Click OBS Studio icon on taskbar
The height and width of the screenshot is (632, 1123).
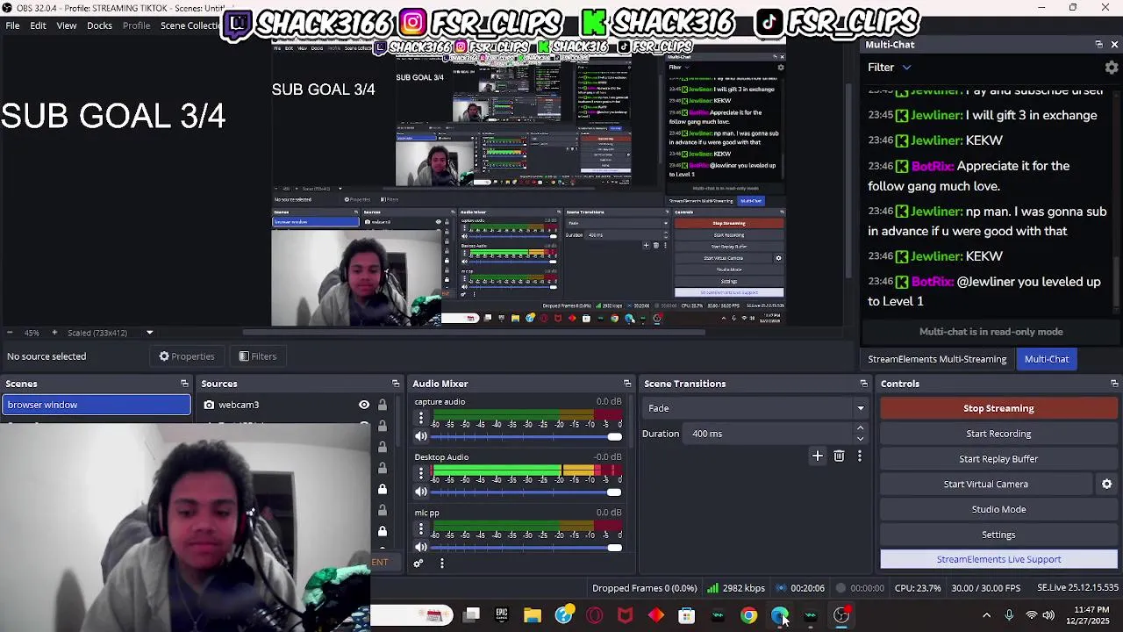(841, 615)
